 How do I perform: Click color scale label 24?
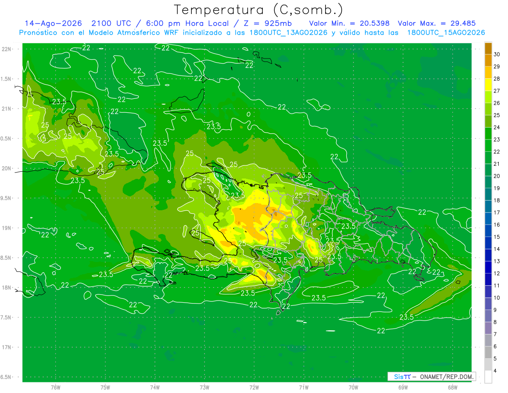click(497, 127)
